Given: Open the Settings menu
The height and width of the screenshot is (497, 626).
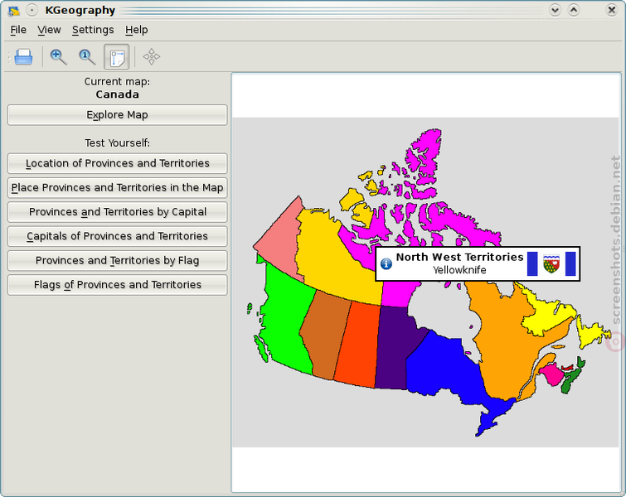Looking at the screenshot, I should click(x=93, y=30).
